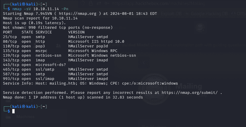The width and height of the screenshot is (246, 127).
Task: Select Machines in the dimmed sidebar
Action: [x=25, y=117]
